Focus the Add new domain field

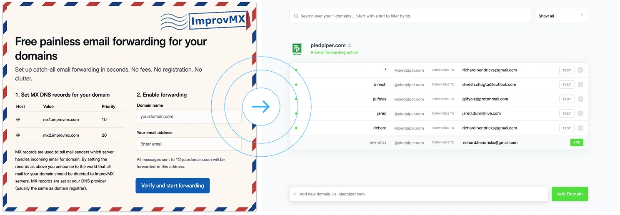pos(419,194)
